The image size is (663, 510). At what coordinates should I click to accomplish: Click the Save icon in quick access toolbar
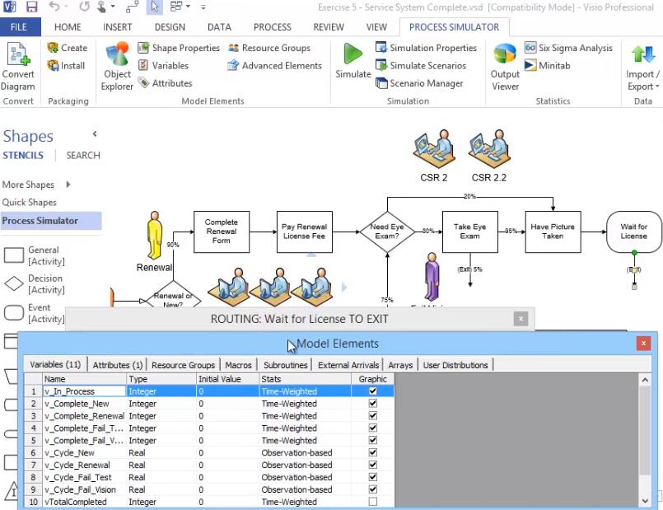click(x=31, y=7)
